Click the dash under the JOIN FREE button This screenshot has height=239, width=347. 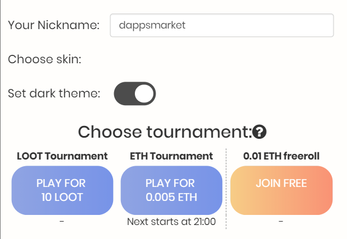(x=281, y=221)
